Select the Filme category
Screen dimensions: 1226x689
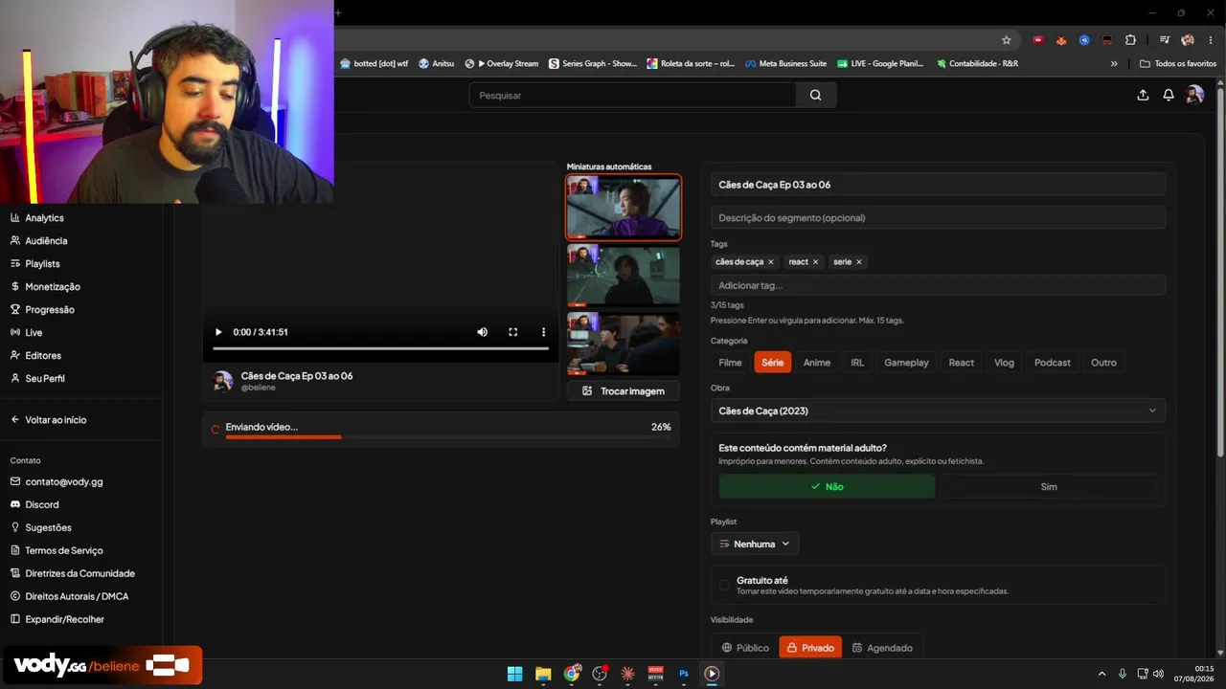pos(730,363)
